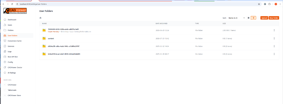Click the round extension icon left of the puzzle icon

click(x=265, y=4)
